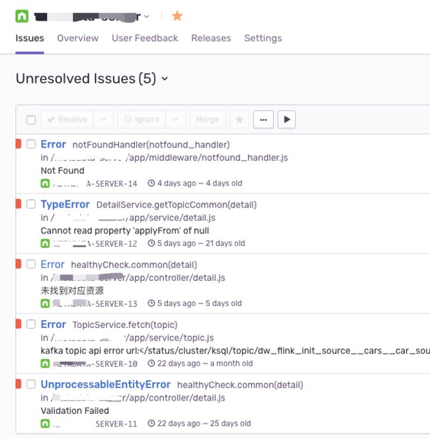Toggle the select-all issues checkbox
This screenshot has height=439, width=430.
pyautogui.click(x=31, y=120)
